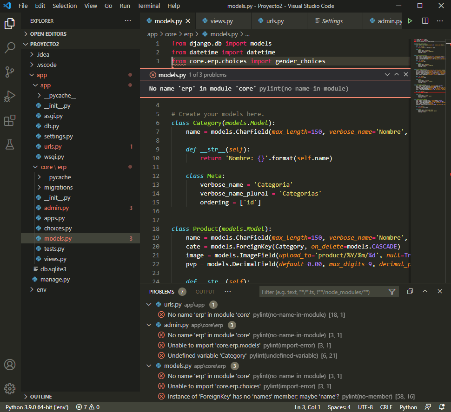The height and width of the screenshot is (412, 451).
Task: Open notifications bell in status bar
Action: (442, 407)
